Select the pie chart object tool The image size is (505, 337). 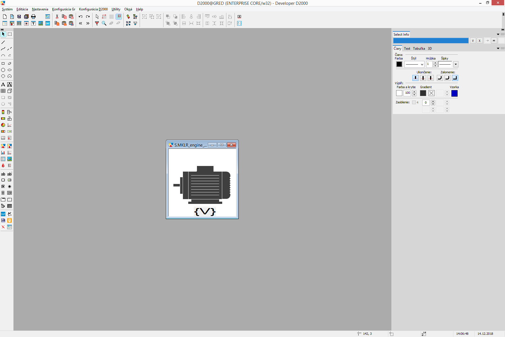point(3,125)
